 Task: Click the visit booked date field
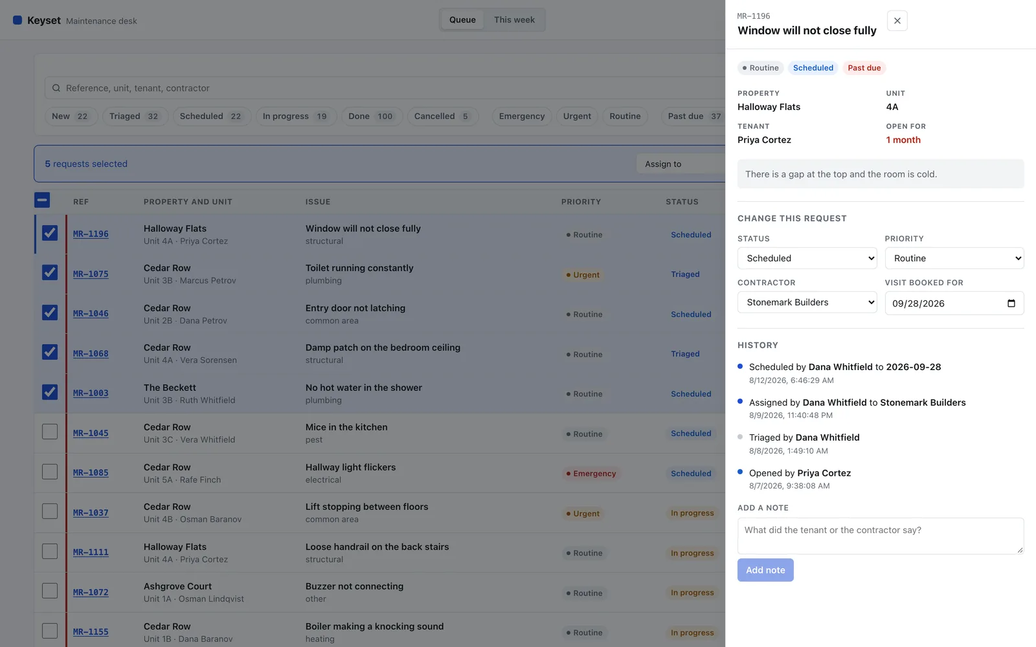point(954,303)
